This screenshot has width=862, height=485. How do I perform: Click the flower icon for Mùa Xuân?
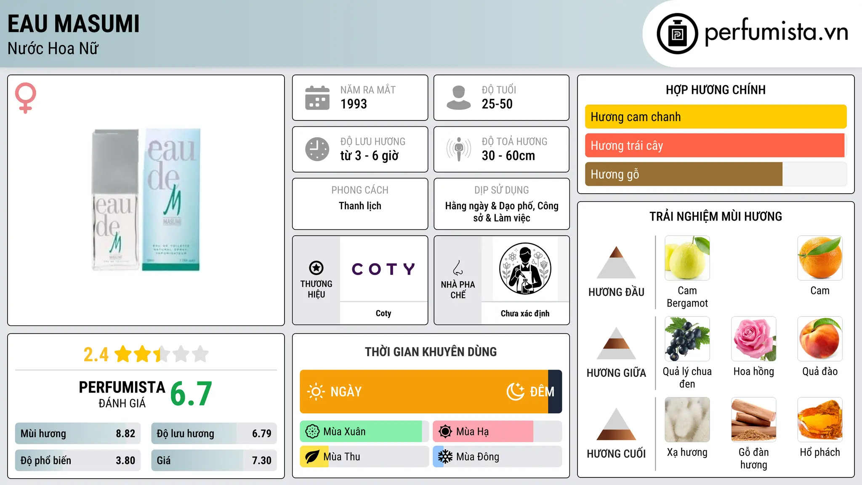pos(312,432)
